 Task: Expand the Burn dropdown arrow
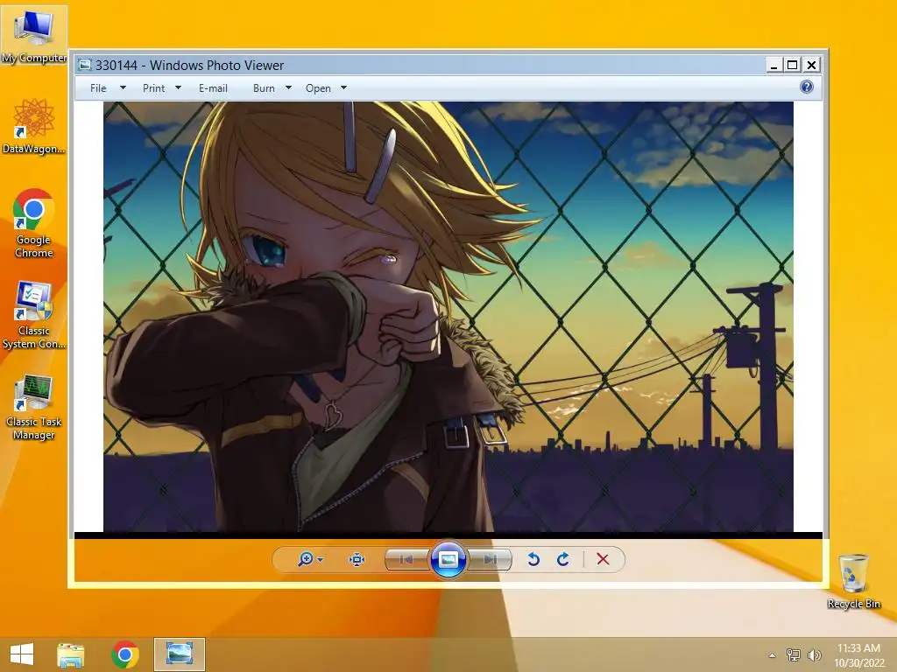pos(288,87)
